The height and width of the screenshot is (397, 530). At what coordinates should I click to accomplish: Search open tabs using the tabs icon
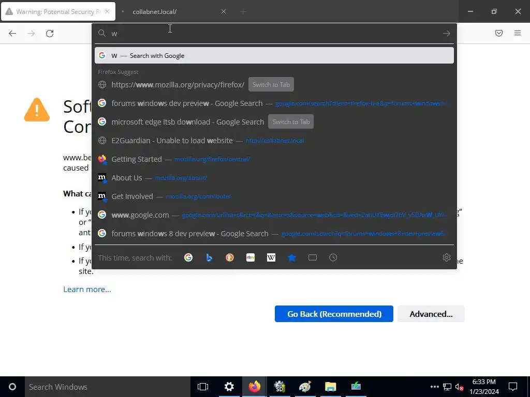pyautogui.click(x=312, y=257)
